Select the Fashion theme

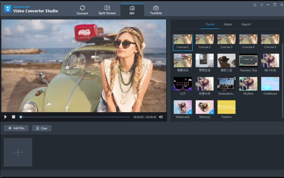pyautogui.click(x=226, y=110)
